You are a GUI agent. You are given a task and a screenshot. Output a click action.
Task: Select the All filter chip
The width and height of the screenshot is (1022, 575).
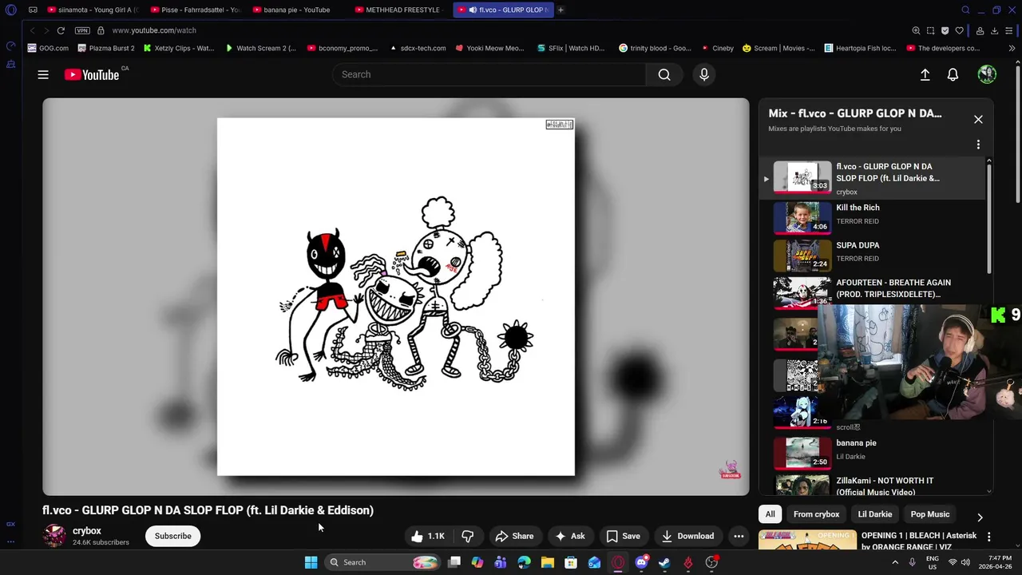[770, 514]
